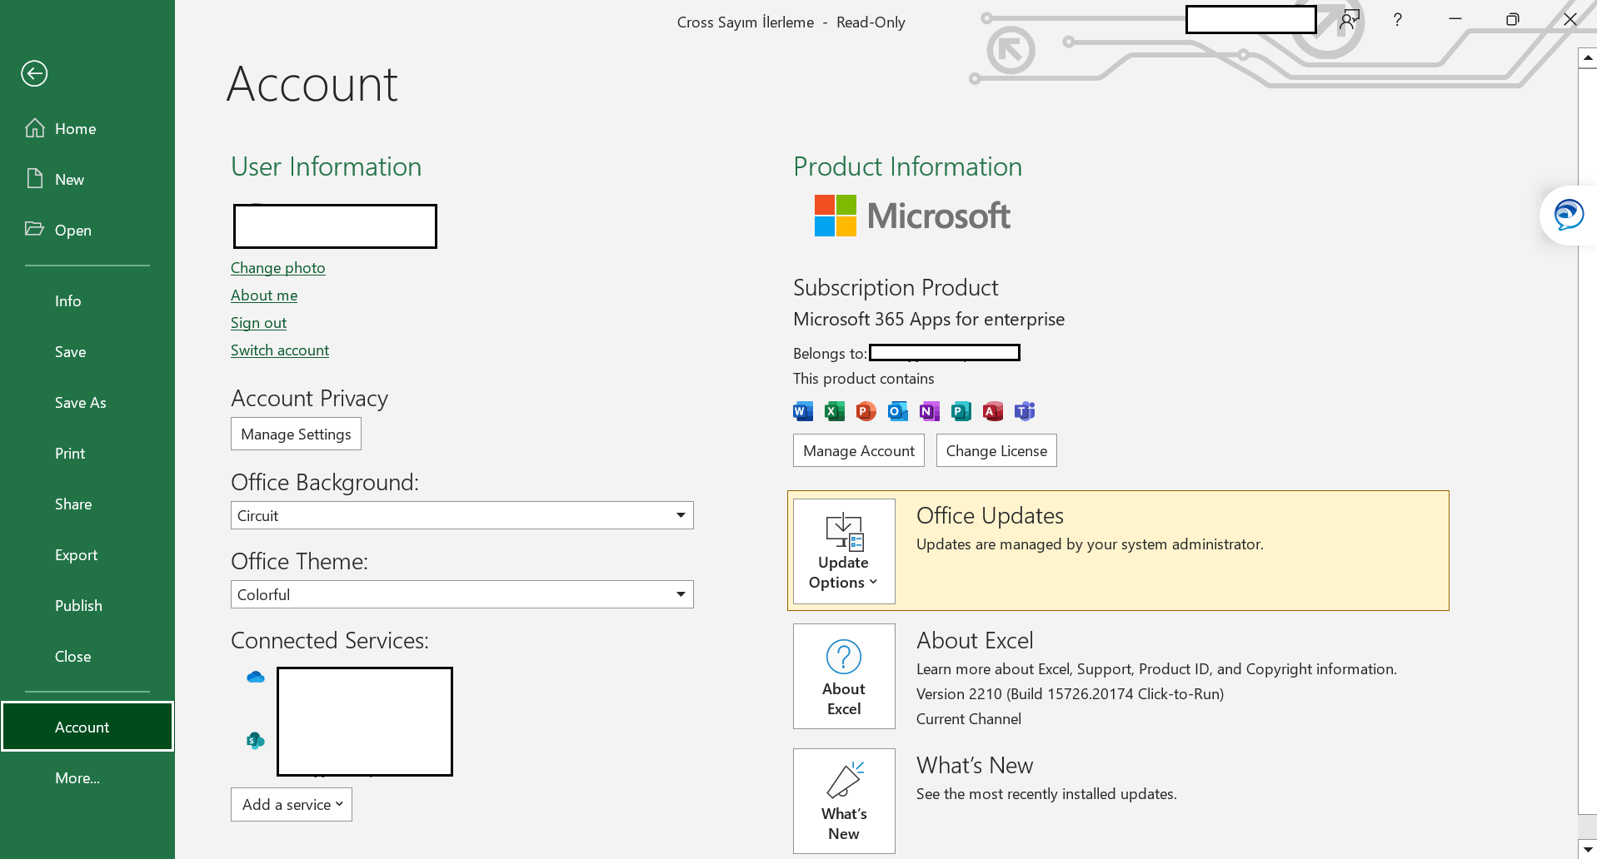Click the About me link
The image size is (1597, 859).
tap(264, 295)
